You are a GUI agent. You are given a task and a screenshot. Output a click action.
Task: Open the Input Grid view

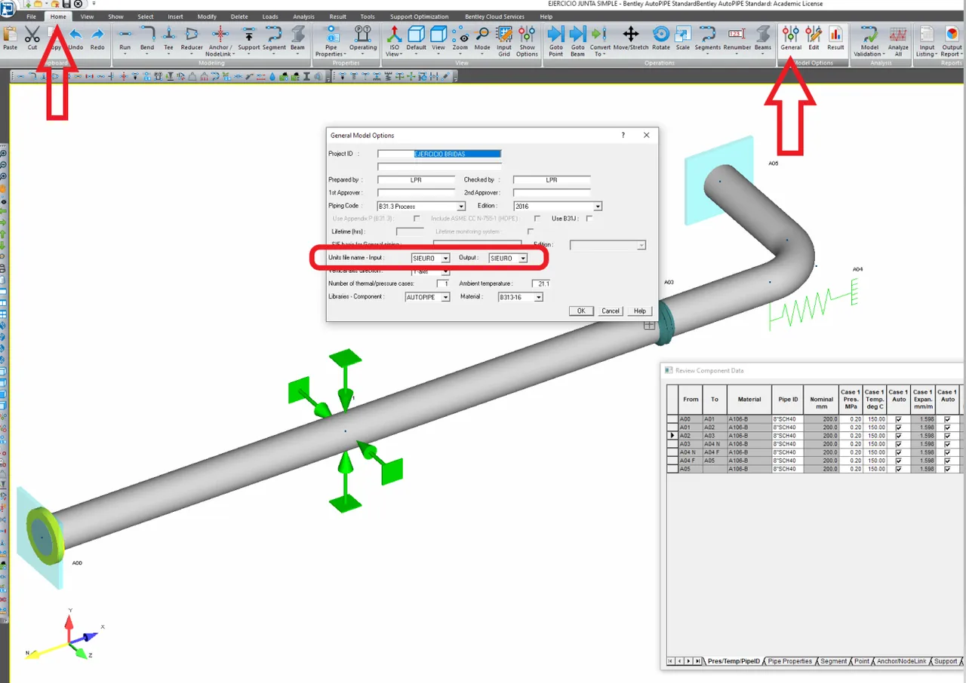click(x=503, y=41)
